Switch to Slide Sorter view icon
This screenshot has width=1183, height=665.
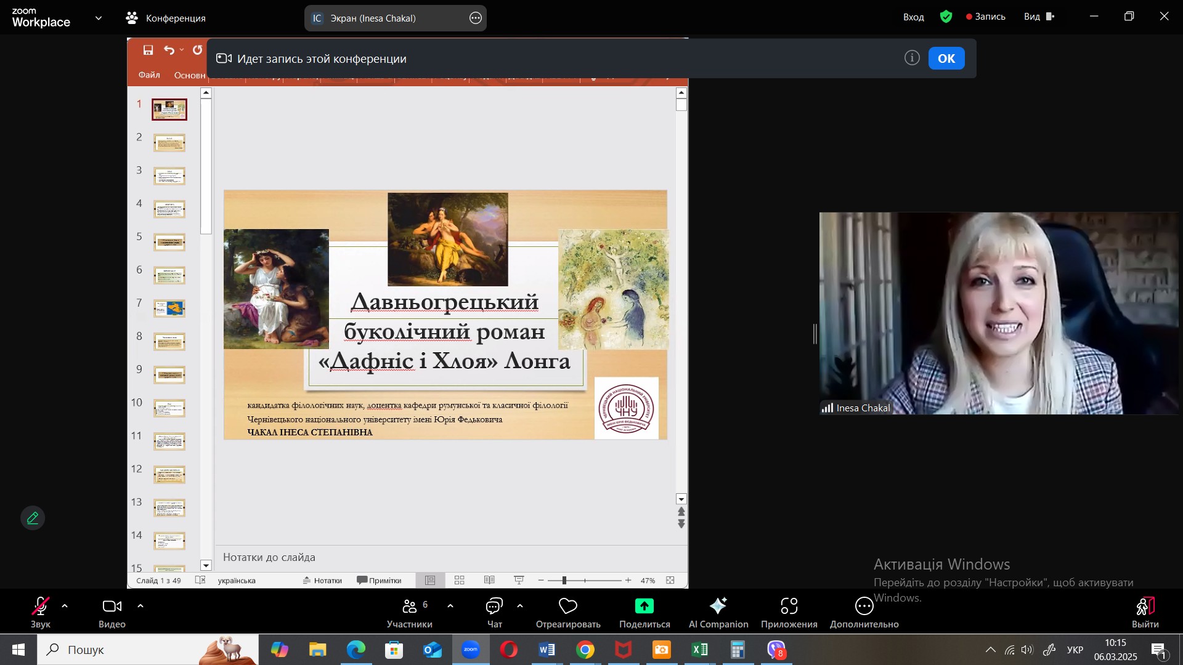[x=460, y=580]
